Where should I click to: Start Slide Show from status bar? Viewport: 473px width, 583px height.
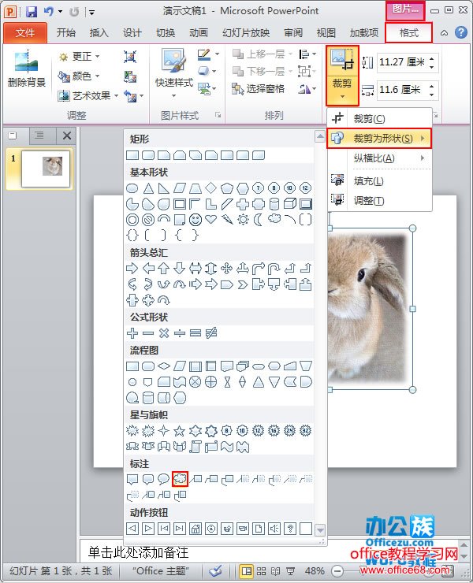pos(290,570)
